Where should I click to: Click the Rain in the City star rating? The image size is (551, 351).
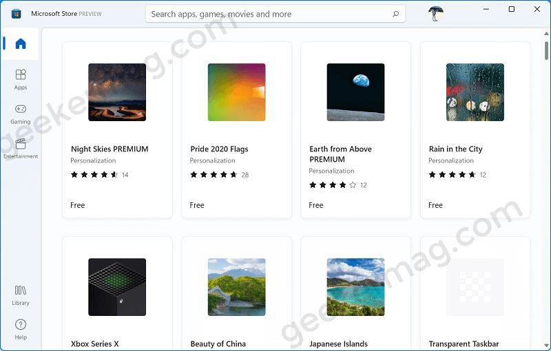click(453, 175)
